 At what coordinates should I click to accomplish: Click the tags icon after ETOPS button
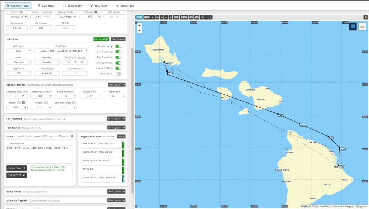point(153,17)
